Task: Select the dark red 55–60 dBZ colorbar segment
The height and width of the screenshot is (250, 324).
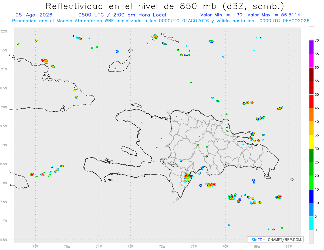Action: coord(311,74)
